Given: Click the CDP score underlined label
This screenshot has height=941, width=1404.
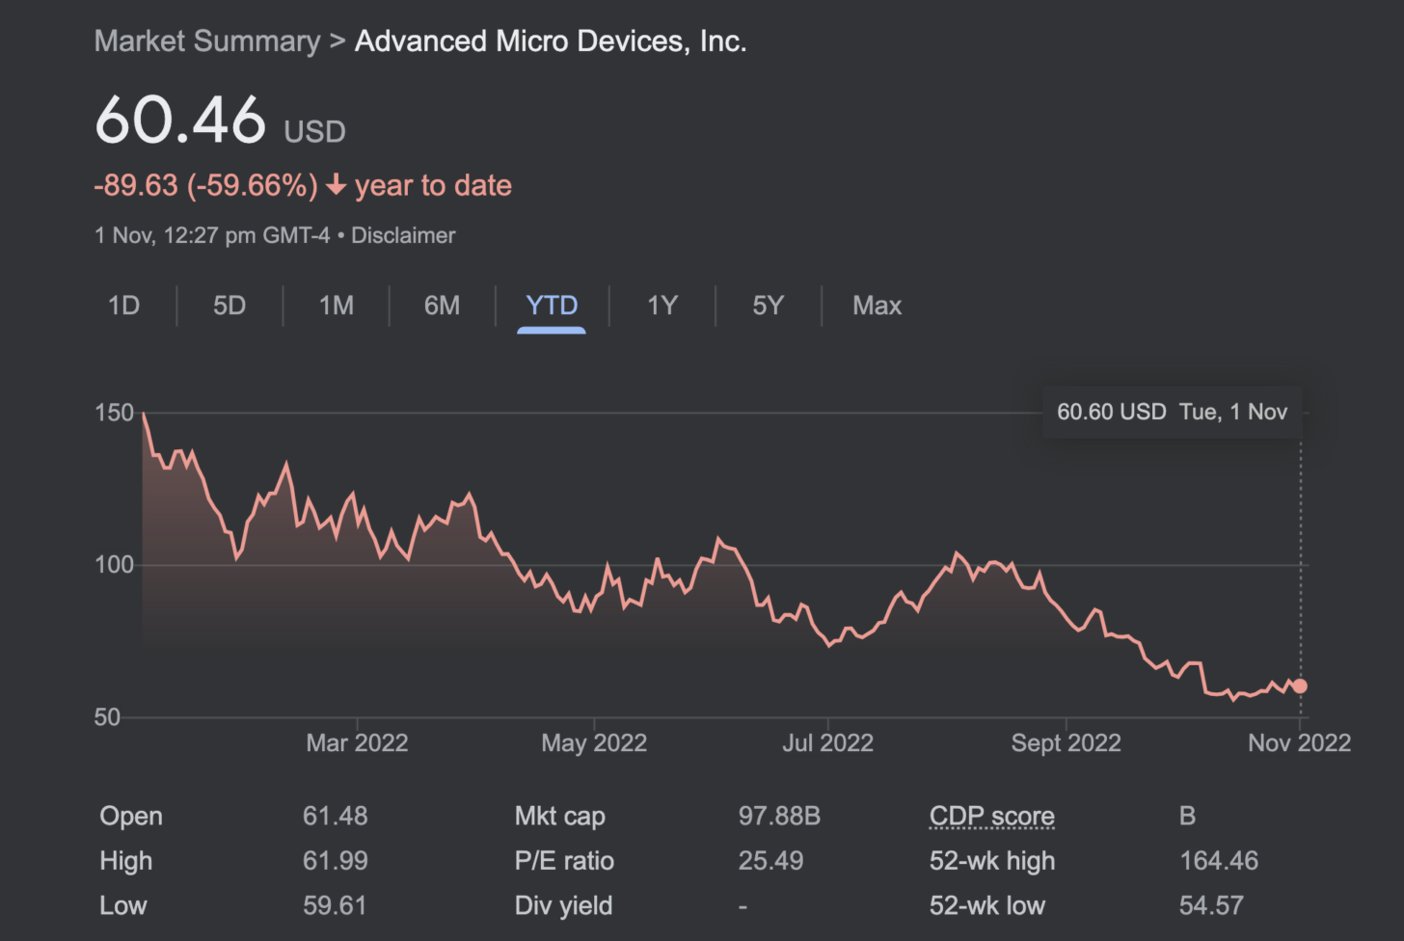Looking at the screenshot, I should point(992,816).
